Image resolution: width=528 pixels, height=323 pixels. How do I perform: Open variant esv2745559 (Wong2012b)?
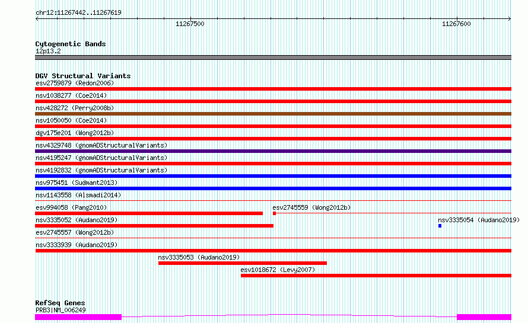click(x=311, y=207)
